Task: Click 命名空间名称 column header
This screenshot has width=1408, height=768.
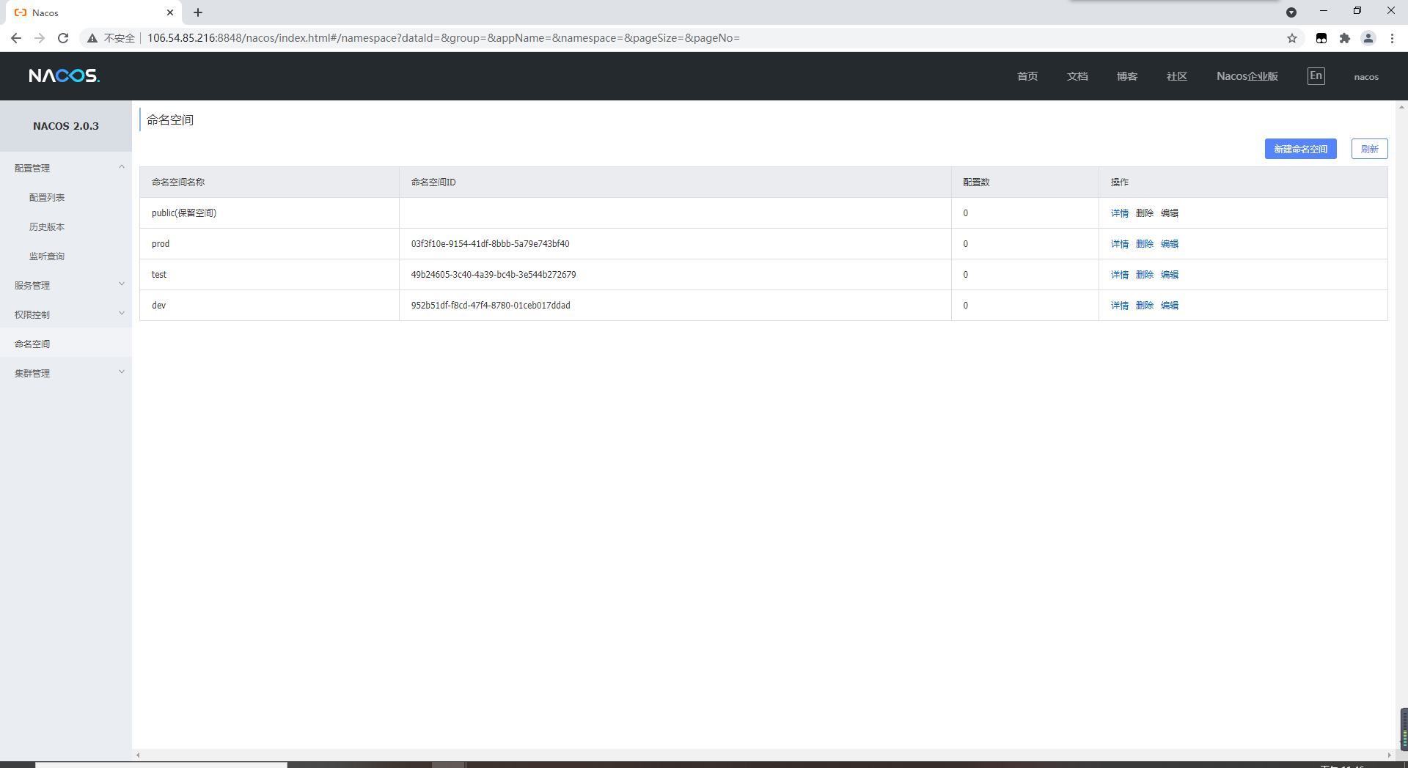Action: coord(178,182)
